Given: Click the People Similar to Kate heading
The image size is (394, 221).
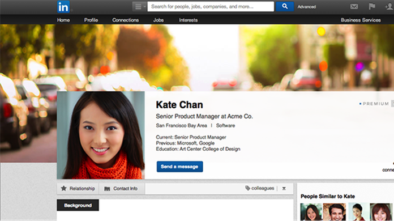Looking at the screenshot, I should point(328,197).
